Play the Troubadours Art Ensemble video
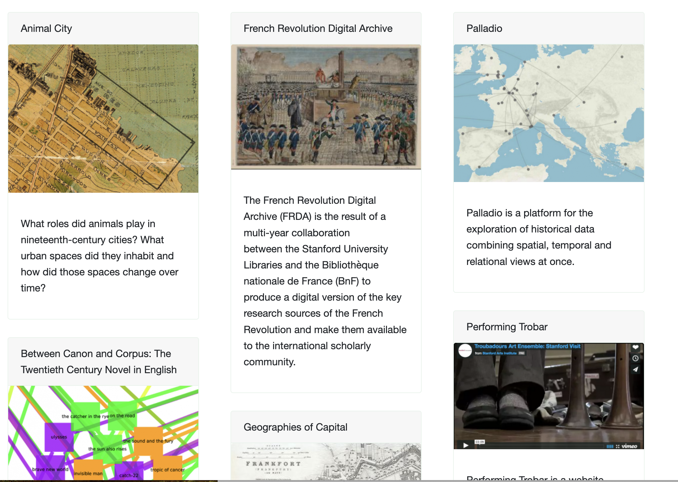This screenshot has height=482, width=678. (x=466, y=445)
